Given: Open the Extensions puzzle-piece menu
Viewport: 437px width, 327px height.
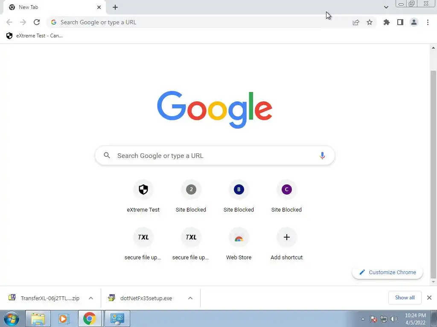Looking at the screenshot, I should pos(387,22).
